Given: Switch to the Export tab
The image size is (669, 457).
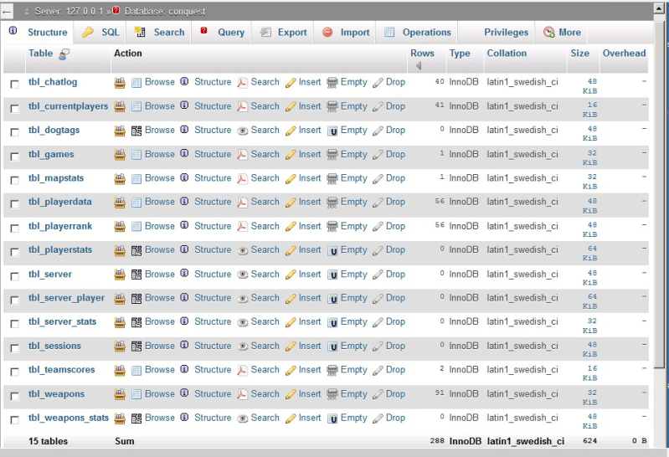Looking at the screenshot, I should (283, 33).
